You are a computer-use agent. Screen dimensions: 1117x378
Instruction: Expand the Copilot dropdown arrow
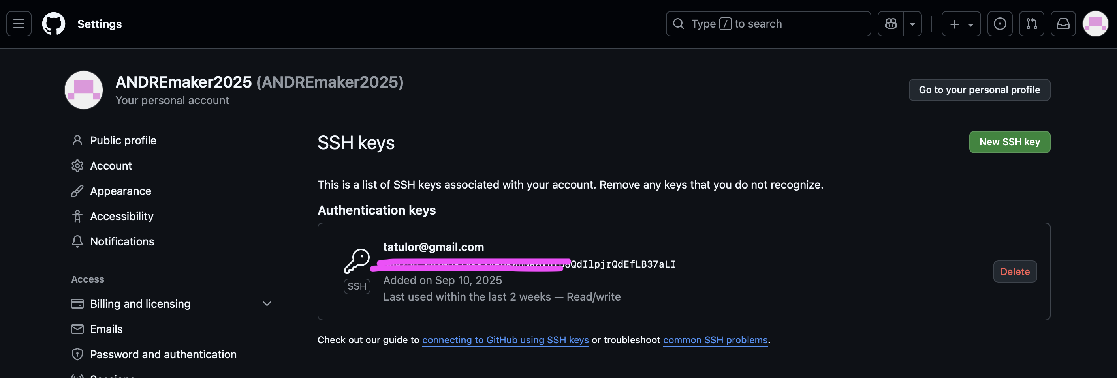coord(912,24)
